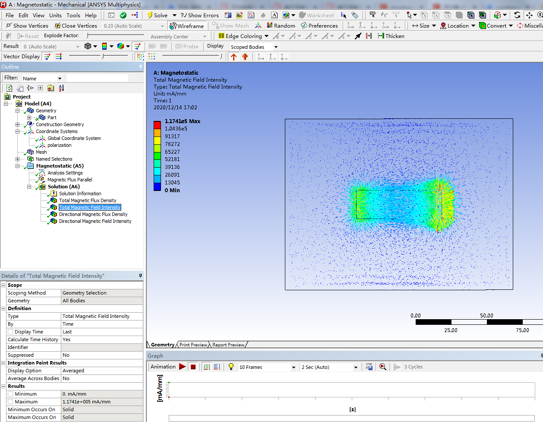
Task: Enable the Maximum results checkbox
Action: tap(10, 402)
